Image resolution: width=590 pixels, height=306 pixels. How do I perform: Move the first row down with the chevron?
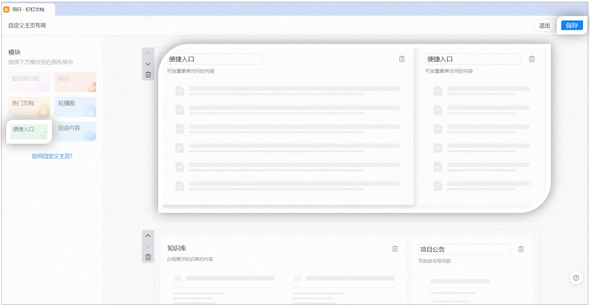coord(148,64)
